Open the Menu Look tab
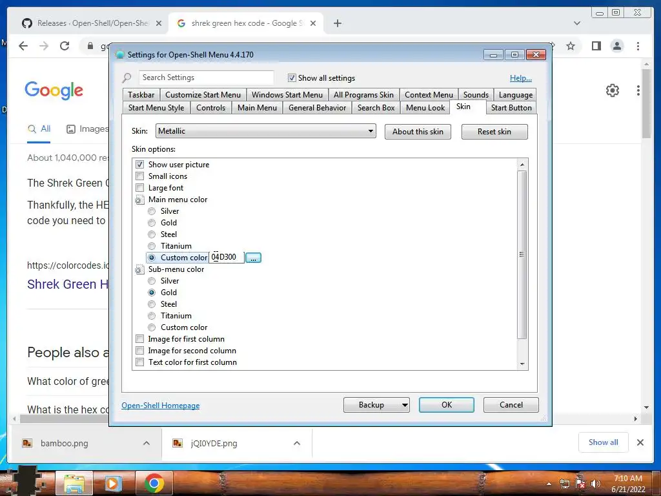Screen dimensions: 661x496 click(425, 108)
